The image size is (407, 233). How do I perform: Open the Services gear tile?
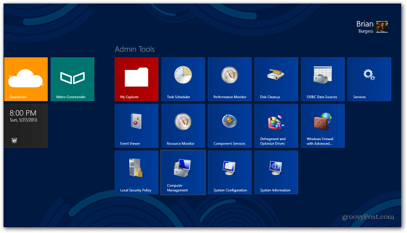[369, 79]
